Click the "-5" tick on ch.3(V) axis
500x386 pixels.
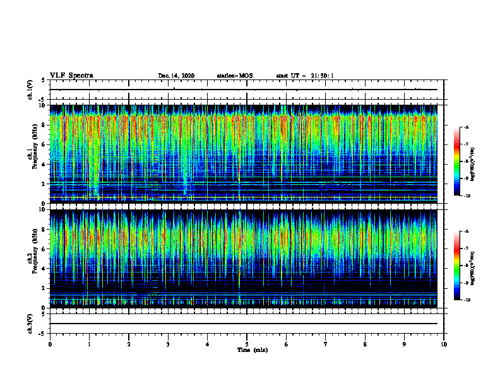coord(42,334)
